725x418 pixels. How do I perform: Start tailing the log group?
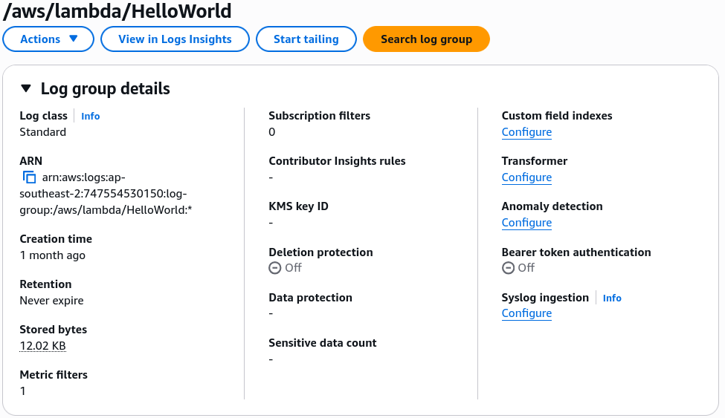coord(306,39)
